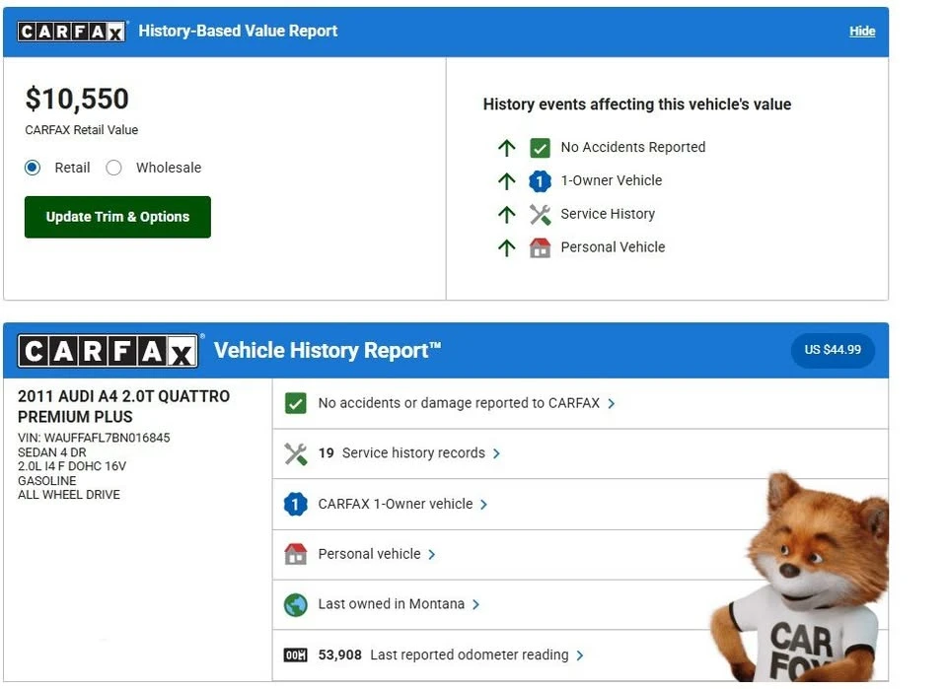Expand the CARFAX 1-Owner vehicle chevron
Viewport: 947px width, 689px height.
point(483,505)
